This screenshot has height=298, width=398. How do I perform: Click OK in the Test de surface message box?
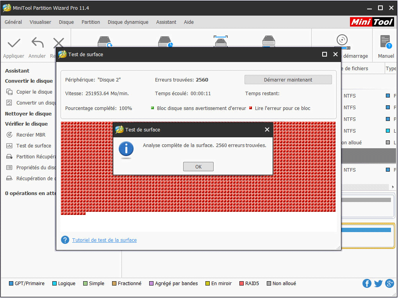click(x=198, y=167)
